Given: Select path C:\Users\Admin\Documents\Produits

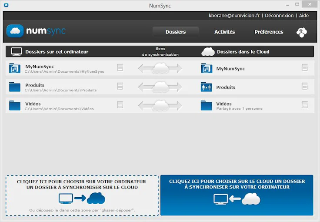Looking at the screenshot, I should [60, 90].
